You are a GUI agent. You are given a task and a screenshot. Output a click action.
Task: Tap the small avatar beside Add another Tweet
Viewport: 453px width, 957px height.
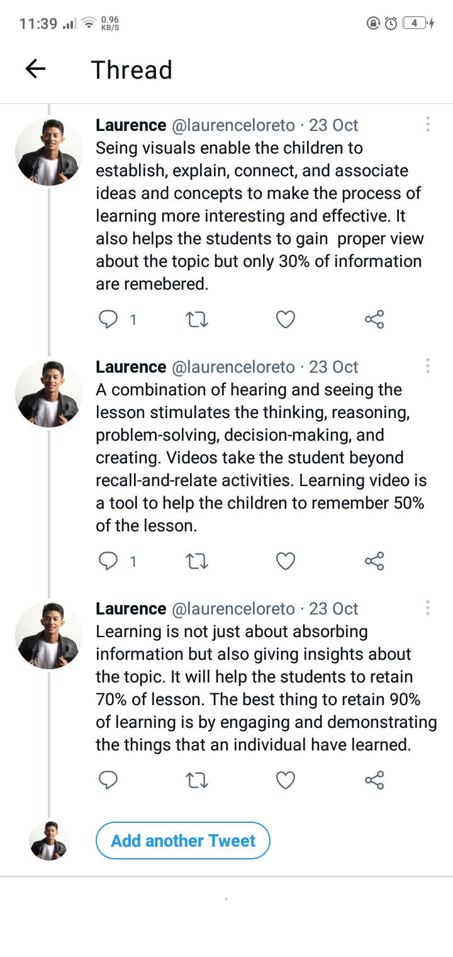[49, 841]
